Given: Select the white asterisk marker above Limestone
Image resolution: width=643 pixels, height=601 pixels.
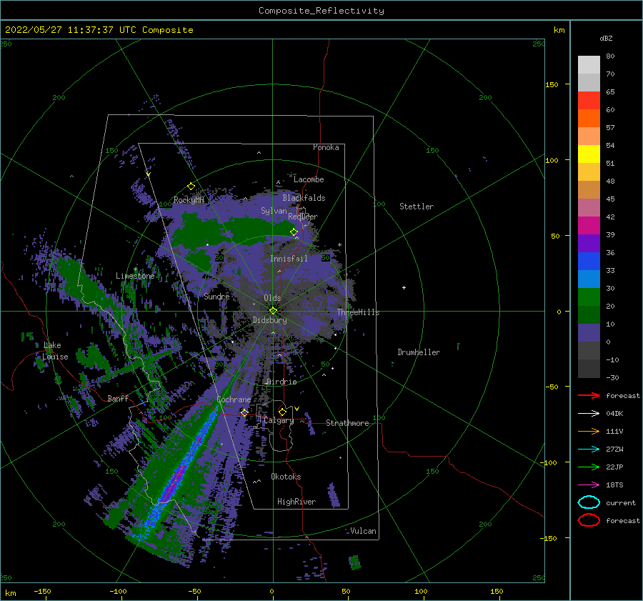Looking at the screenshot, I should (135, 269).
